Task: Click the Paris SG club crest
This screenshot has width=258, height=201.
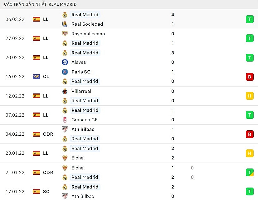Action: [65, 72]
